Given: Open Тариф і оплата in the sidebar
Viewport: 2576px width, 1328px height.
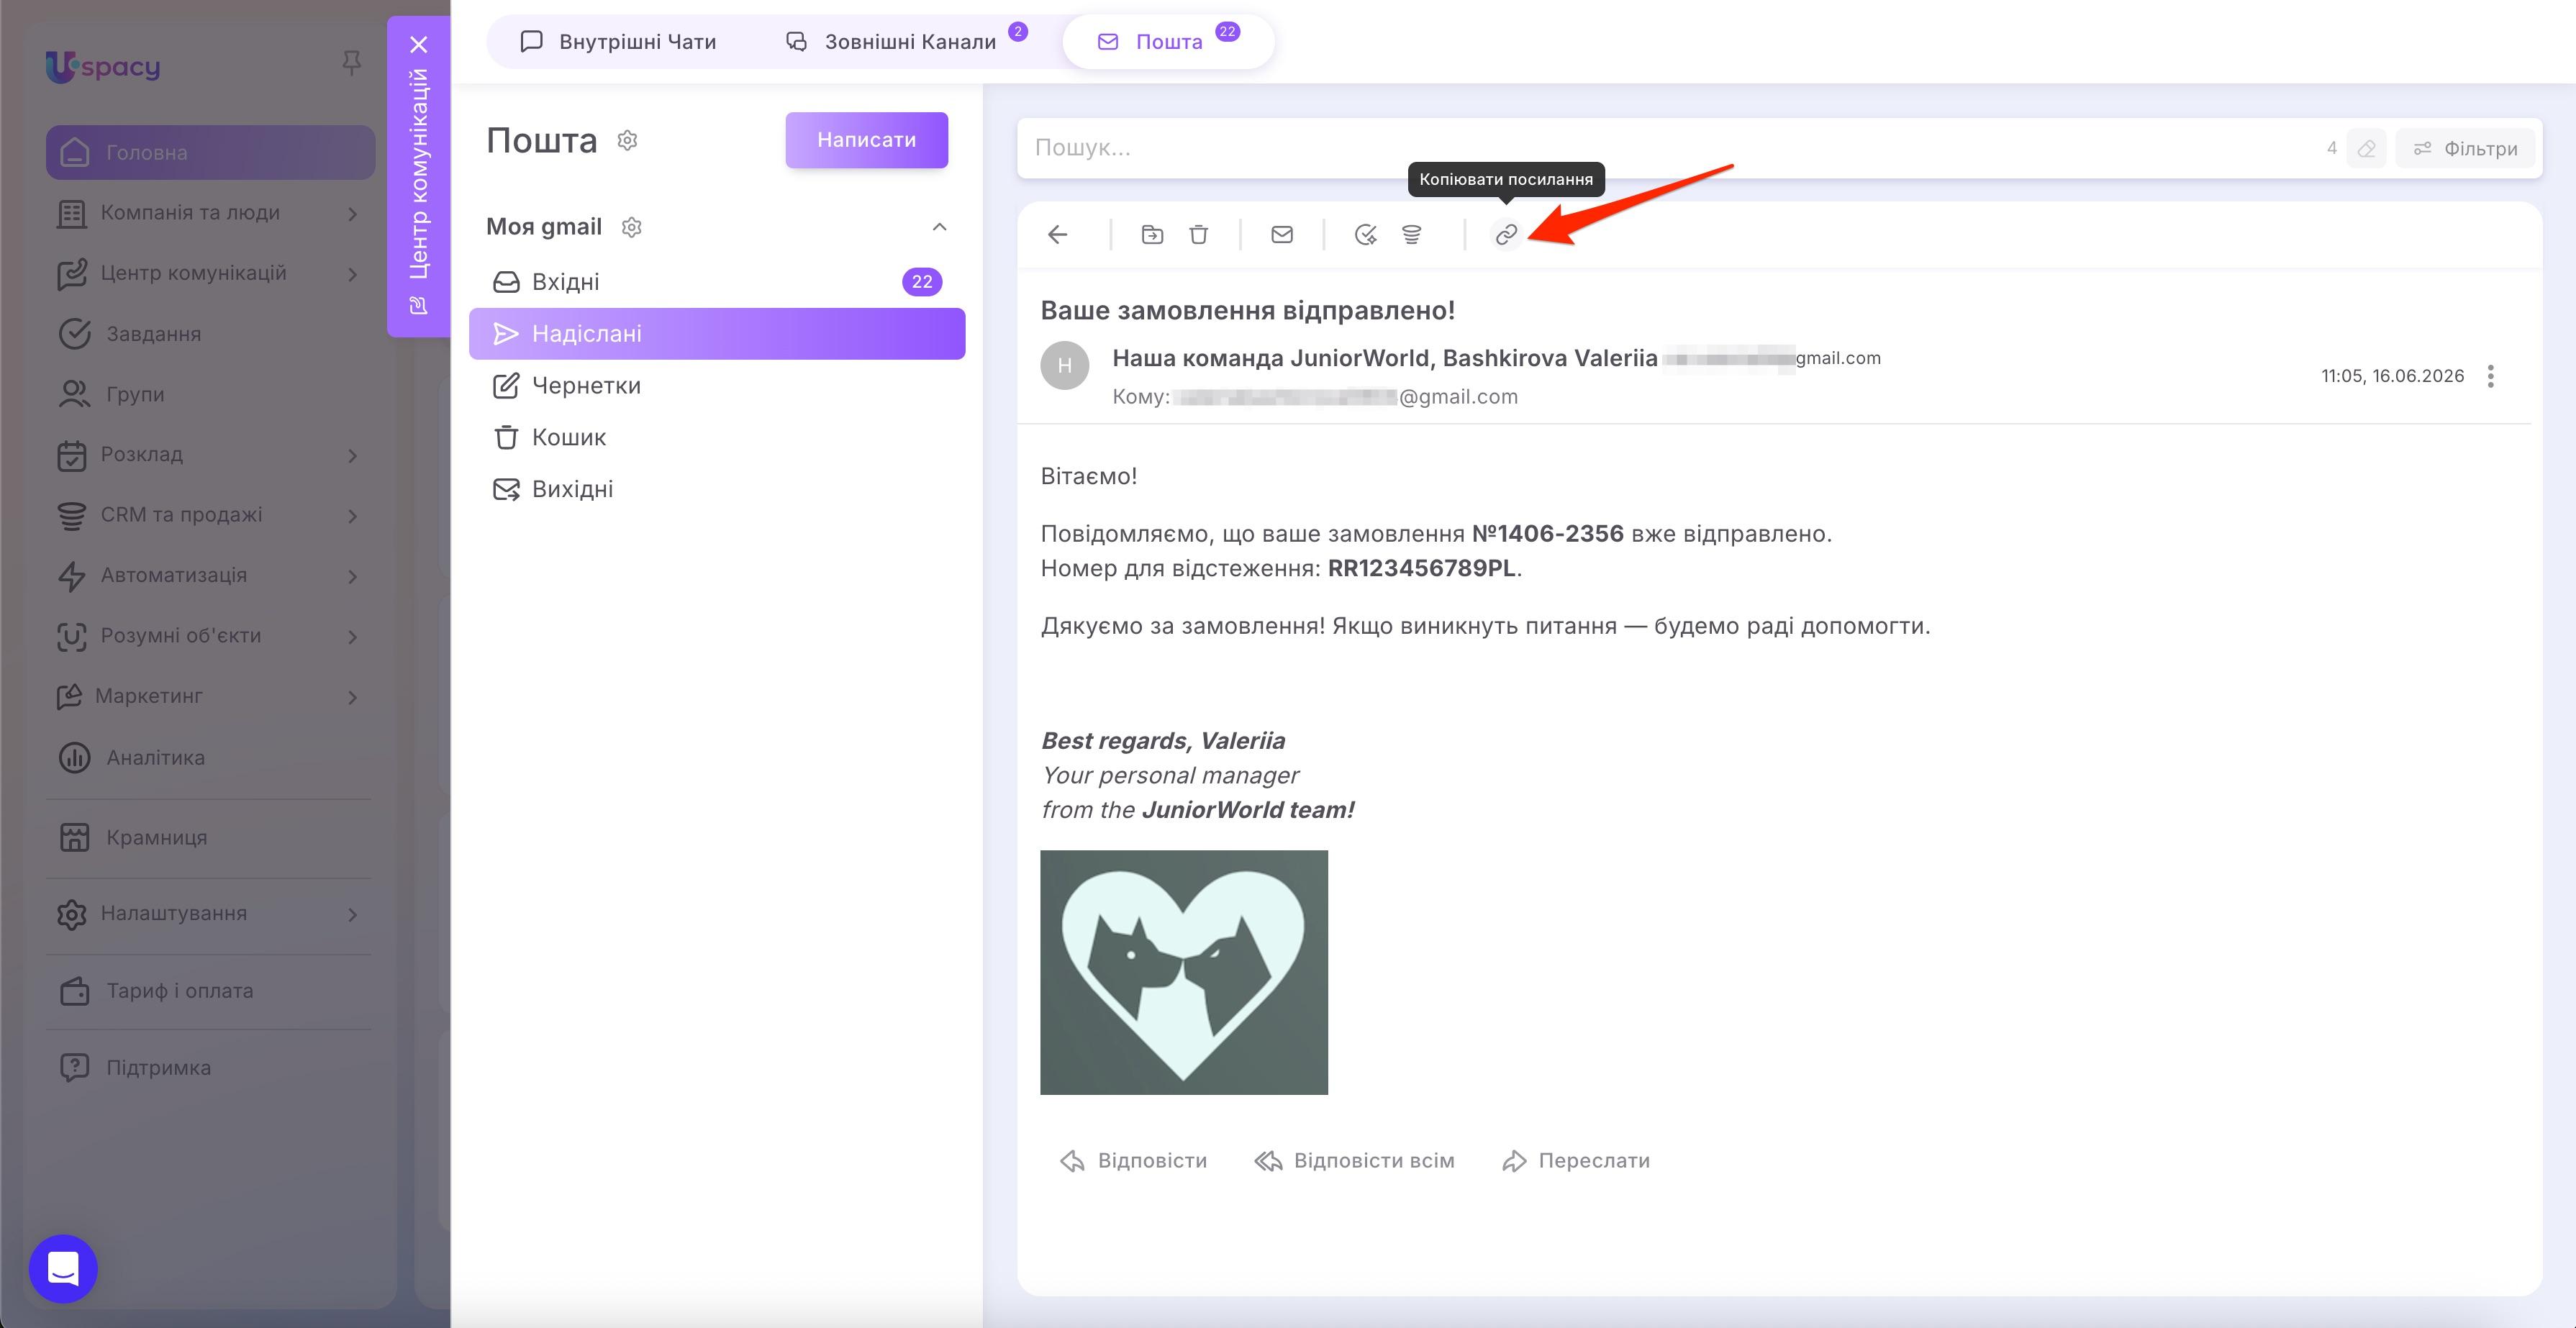Looking at the screenshot, I should [x=210, y=991].
